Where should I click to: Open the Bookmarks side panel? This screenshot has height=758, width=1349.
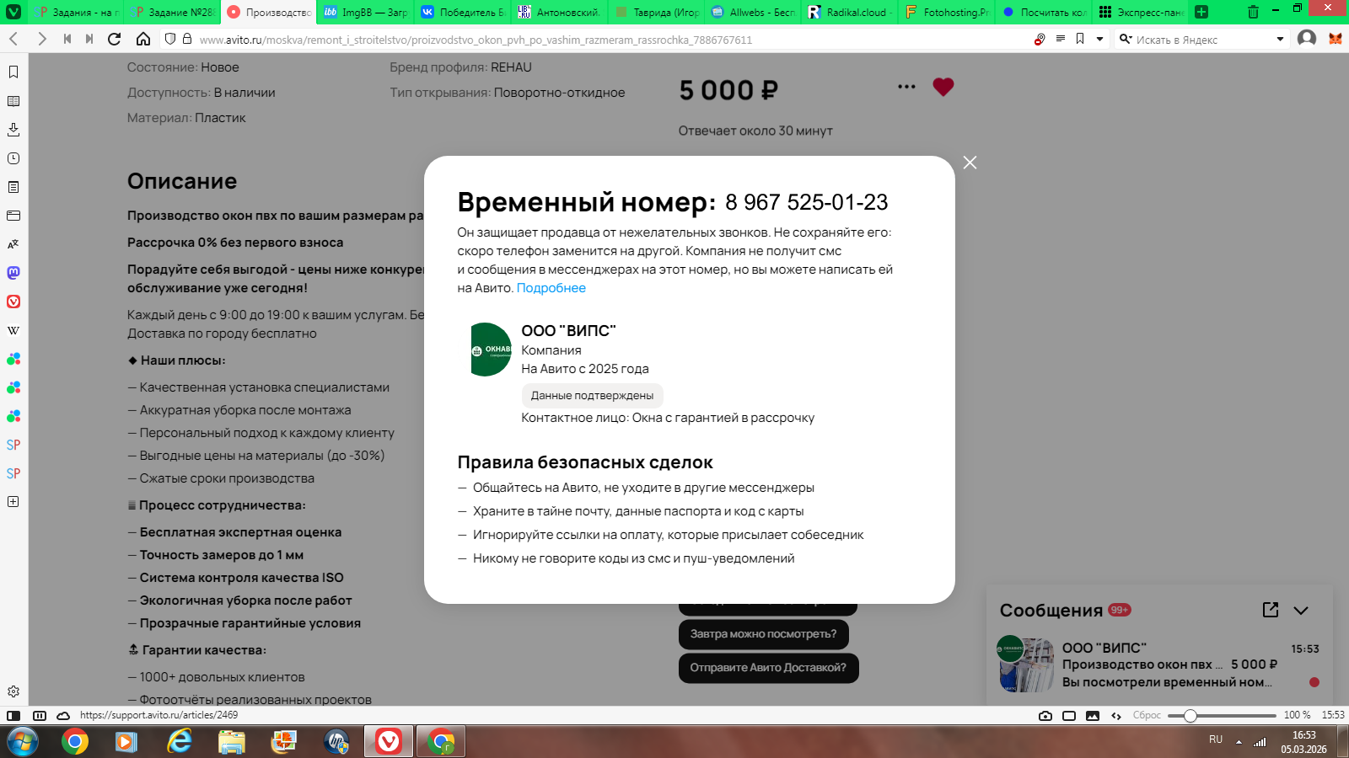(x=13, y=72)
